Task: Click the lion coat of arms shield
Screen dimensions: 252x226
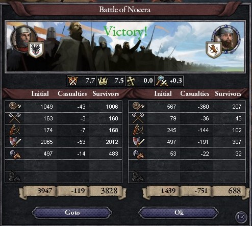Action: [214, 50]
